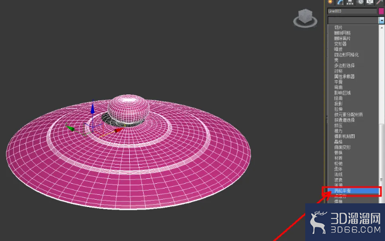Select the 删除面片 modifier
Viewport: 385px width, 241px height.
[x=342, y=39]
